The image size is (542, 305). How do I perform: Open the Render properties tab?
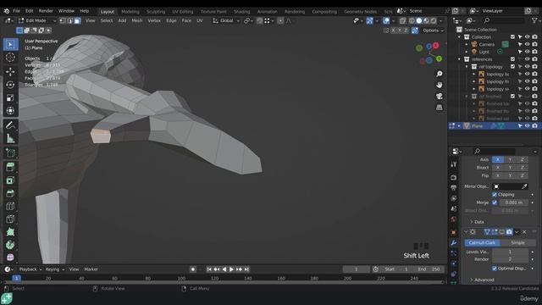454,177
